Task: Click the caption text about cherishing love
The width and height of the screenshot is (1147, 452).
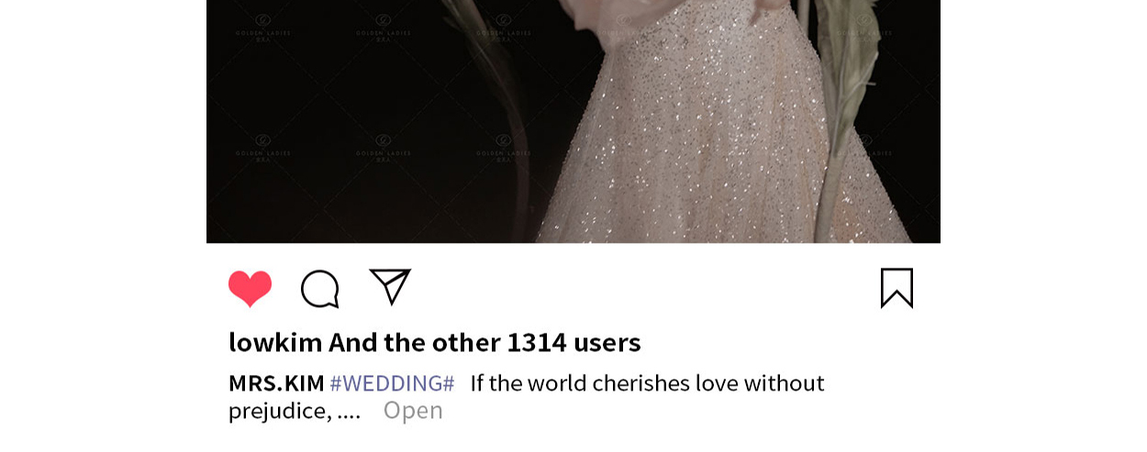Action: point(647,383)
